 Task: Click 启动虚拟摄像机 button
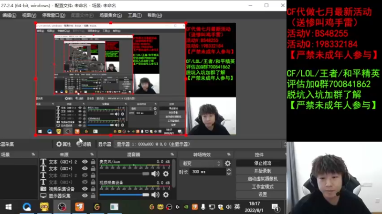click(x=262, y=179)
